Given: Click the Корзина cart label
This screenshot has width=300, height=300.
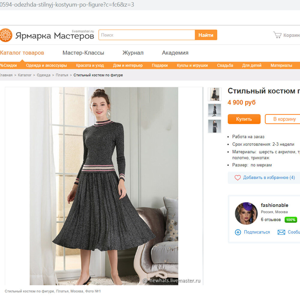Looking at the screenshot, I should pyautogui.click(x=292, y=35).
